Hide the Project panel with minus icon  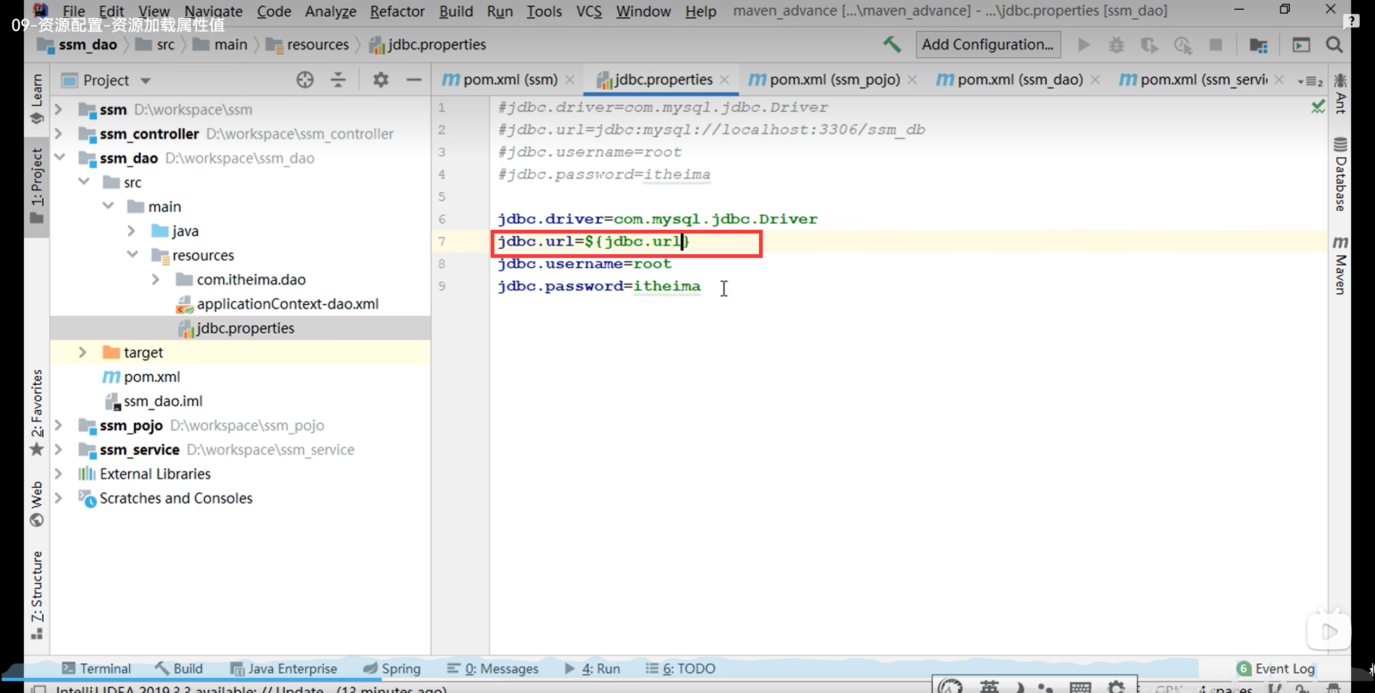(x=413, y=80)
